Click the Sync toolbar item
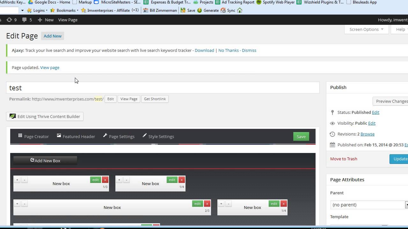This screenshot has height=229, width=408. click(x=228, y=10)
